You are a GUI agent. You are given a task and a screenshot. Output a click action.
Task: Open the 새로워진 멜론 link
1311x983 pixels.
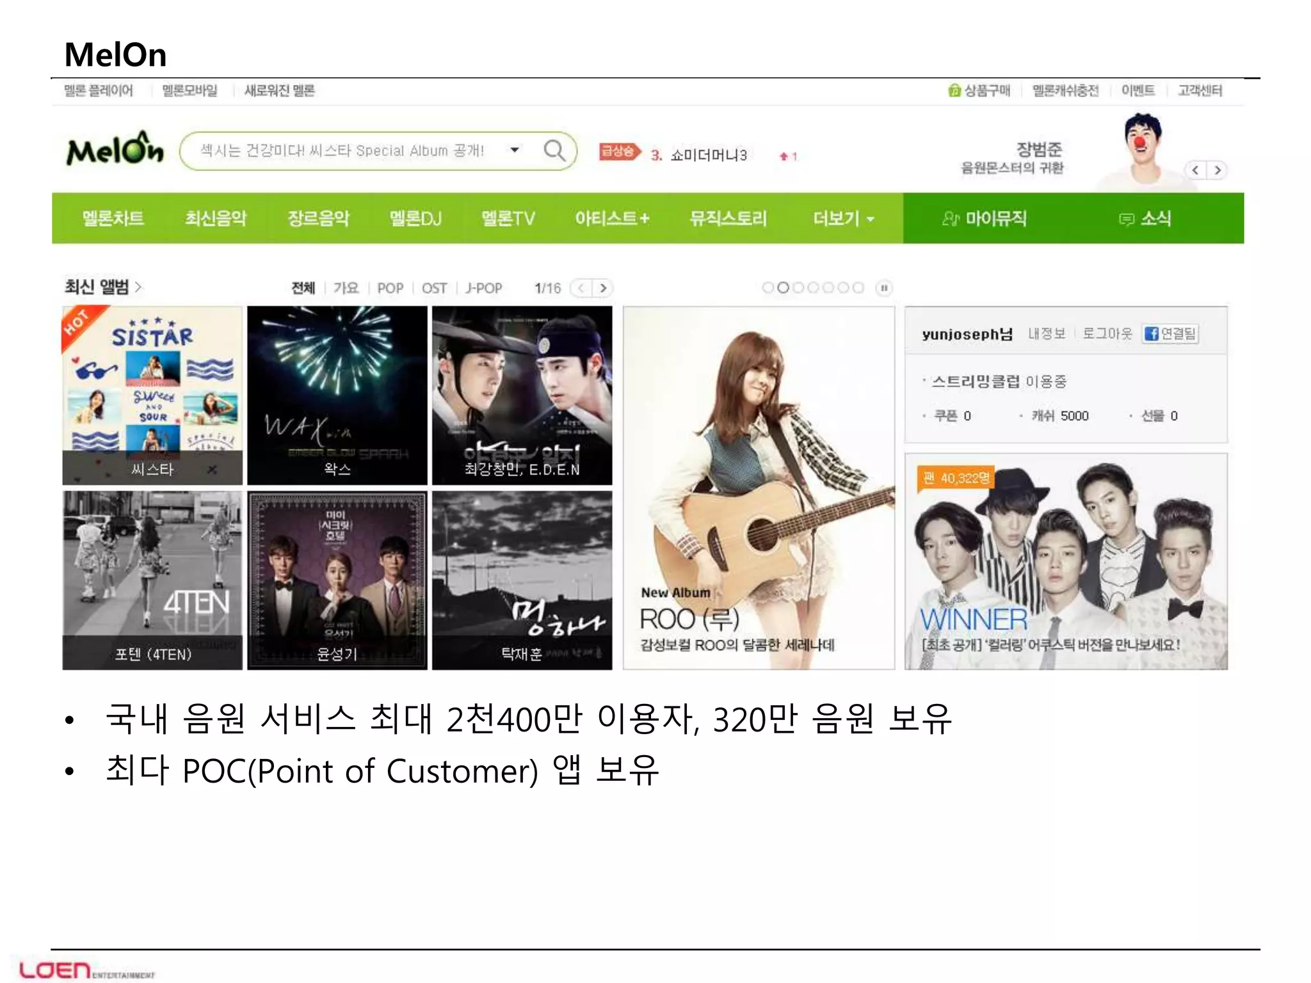click(x=280, y=91)
